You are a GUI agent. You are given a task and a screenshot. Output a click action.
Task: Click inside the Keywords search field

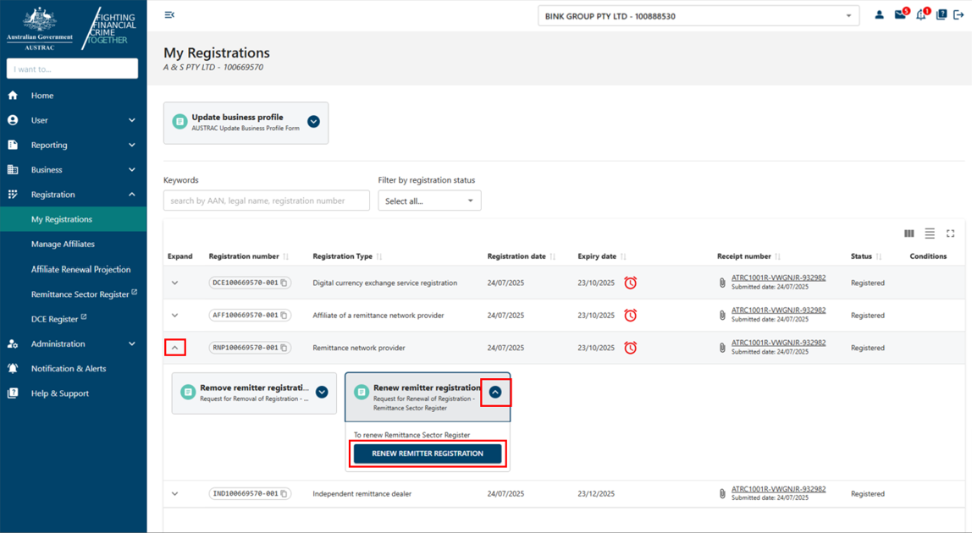tap(266, 201)
